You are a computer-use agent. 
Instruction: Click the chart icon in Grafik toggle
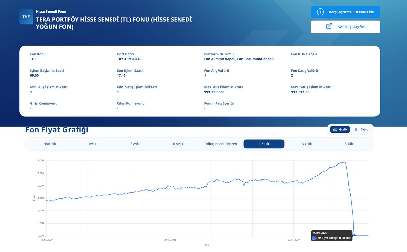click(335, 129)
